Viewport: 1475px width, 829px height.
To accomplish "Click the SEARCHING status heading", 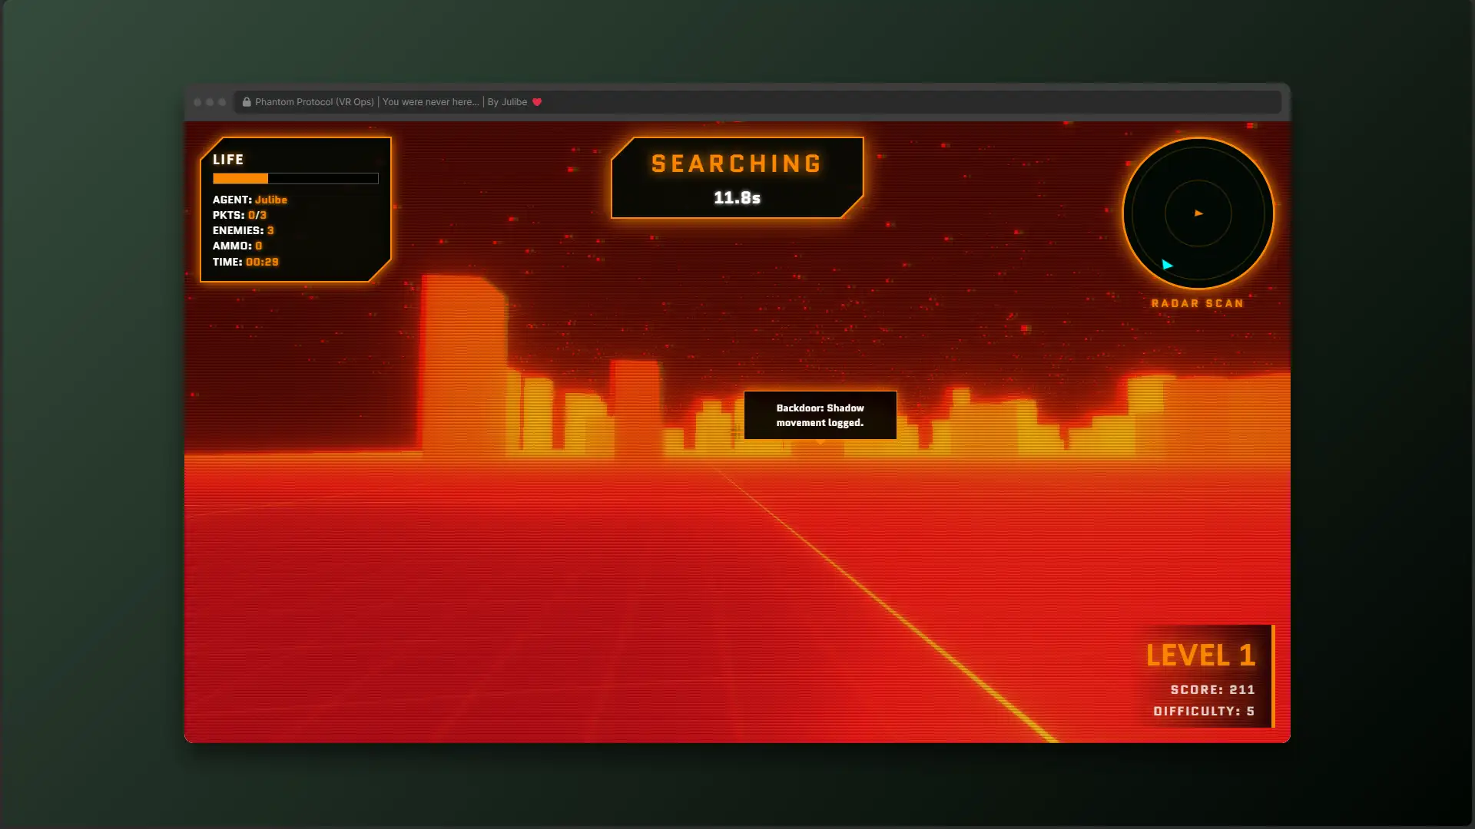I will [737, 163].
